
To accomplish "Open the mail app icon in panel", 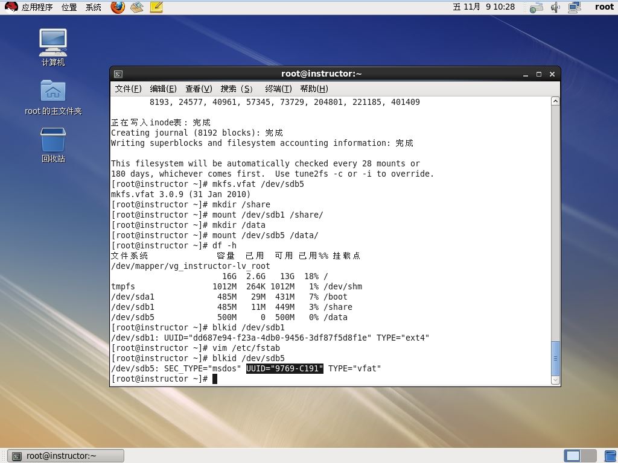I will (x=137, y=7).
